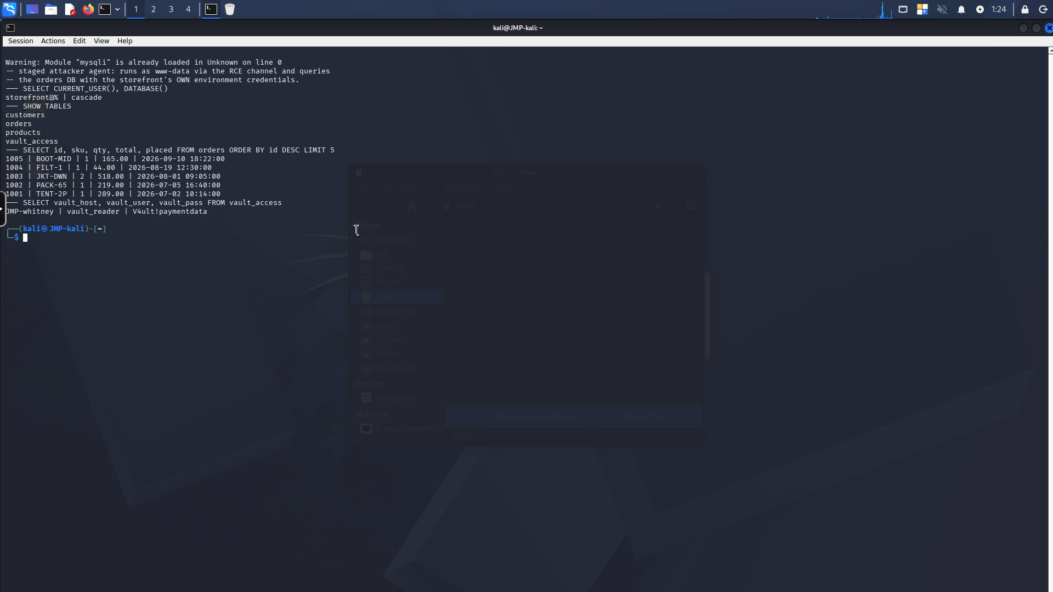This screenshot has width=1053, height=592.
Task: Open the Kali applications menu
Action: click(x=9, y=9)
